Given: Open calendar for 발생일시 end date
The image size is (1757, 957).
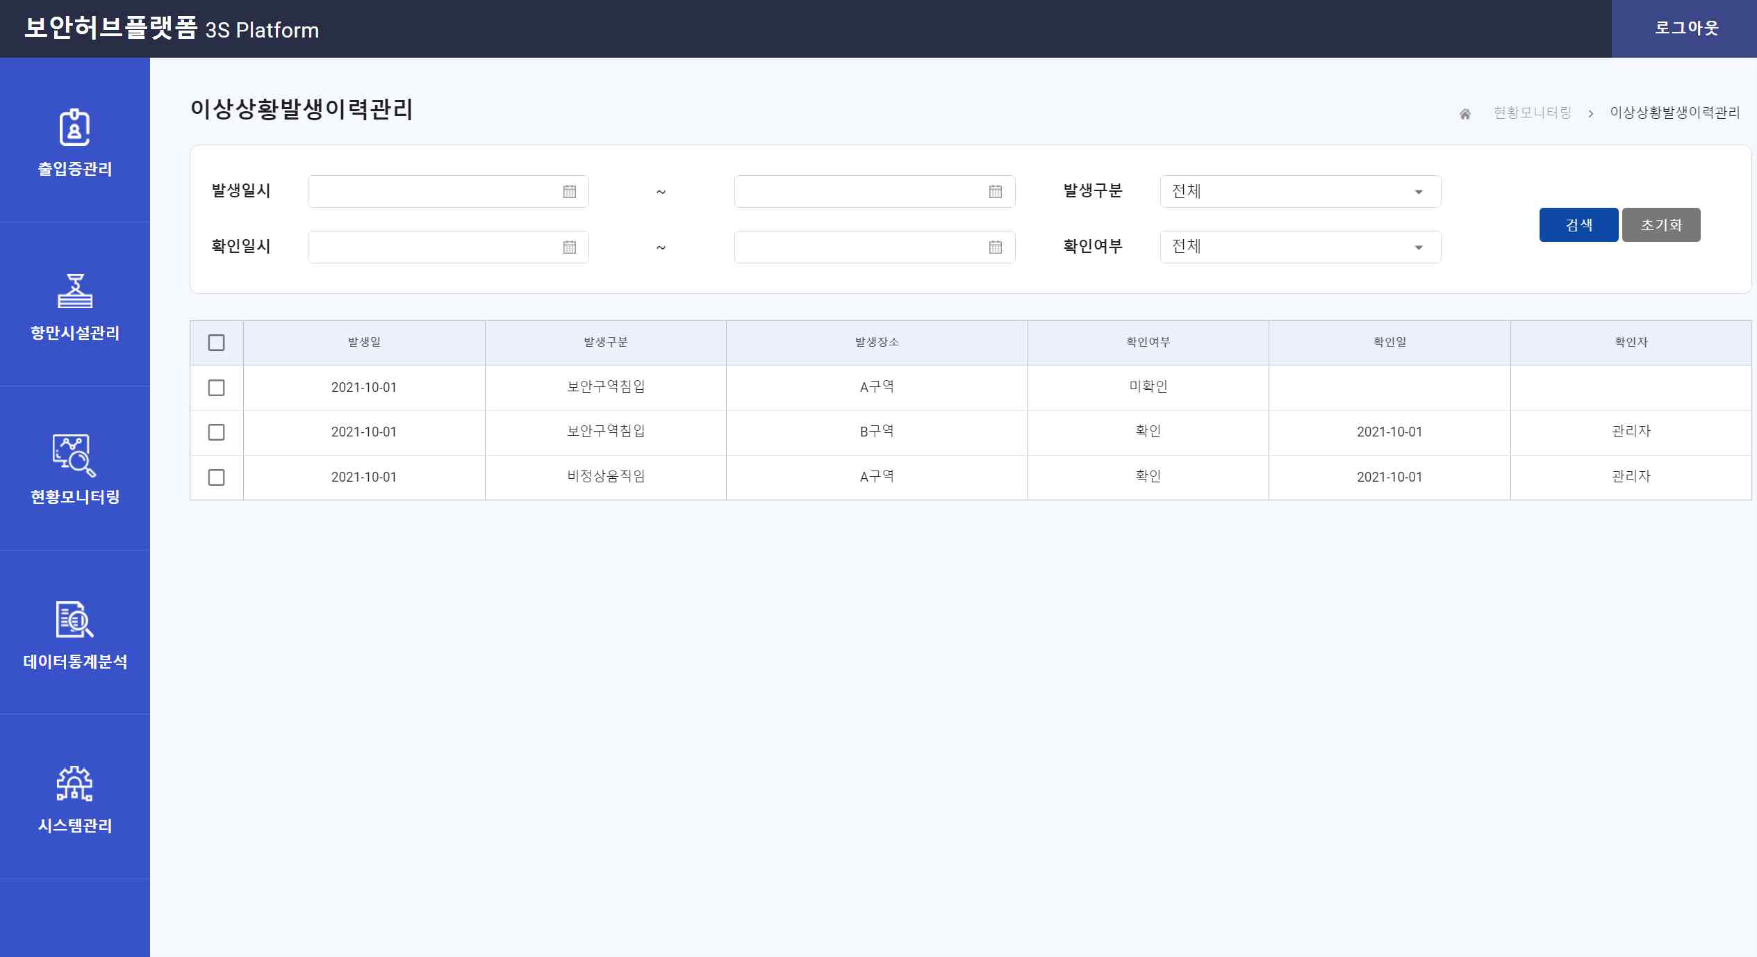Looking at the screenshot, I should (x=995, y=191).
